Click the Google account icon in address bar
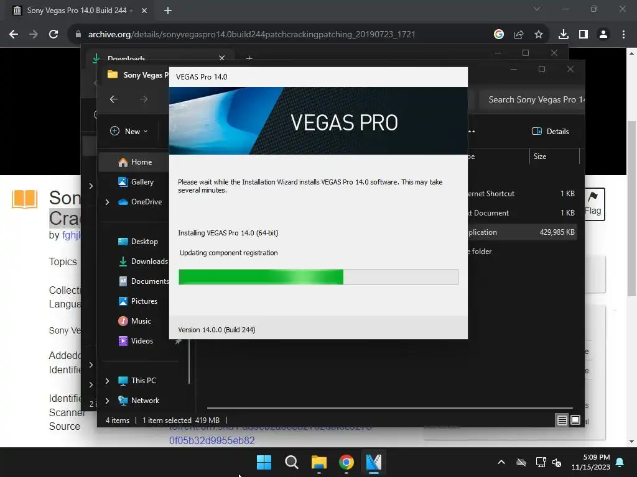 coord(499,35)
